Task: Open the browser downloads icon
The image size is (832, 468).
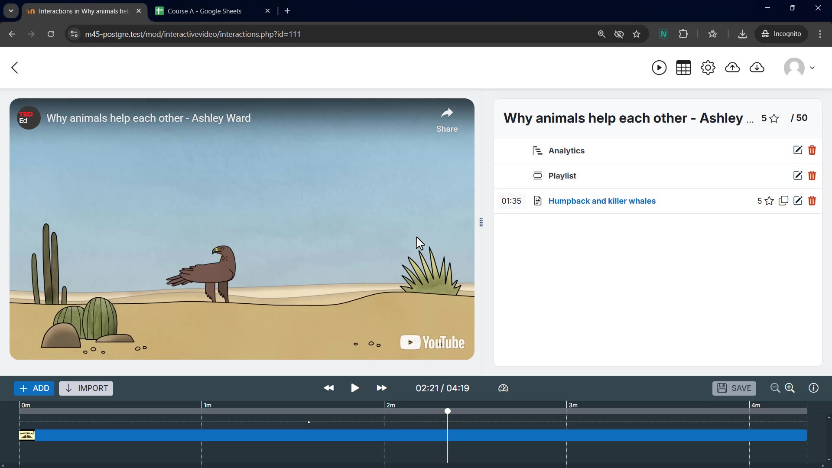Action: (742, 34)
